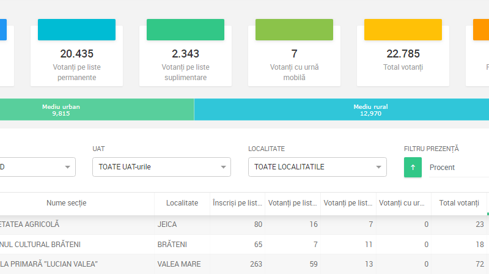Sort by 'Total votanți' column header
Screen dimensions: 489x274
click(x=458, y=203)
